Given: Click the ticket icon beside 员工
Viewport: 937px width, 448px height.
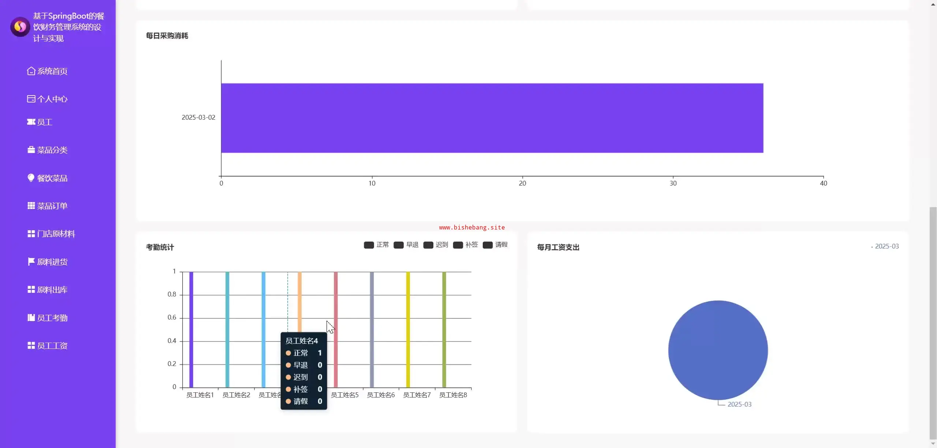Looking at the screenshot, I should [31, 122].
